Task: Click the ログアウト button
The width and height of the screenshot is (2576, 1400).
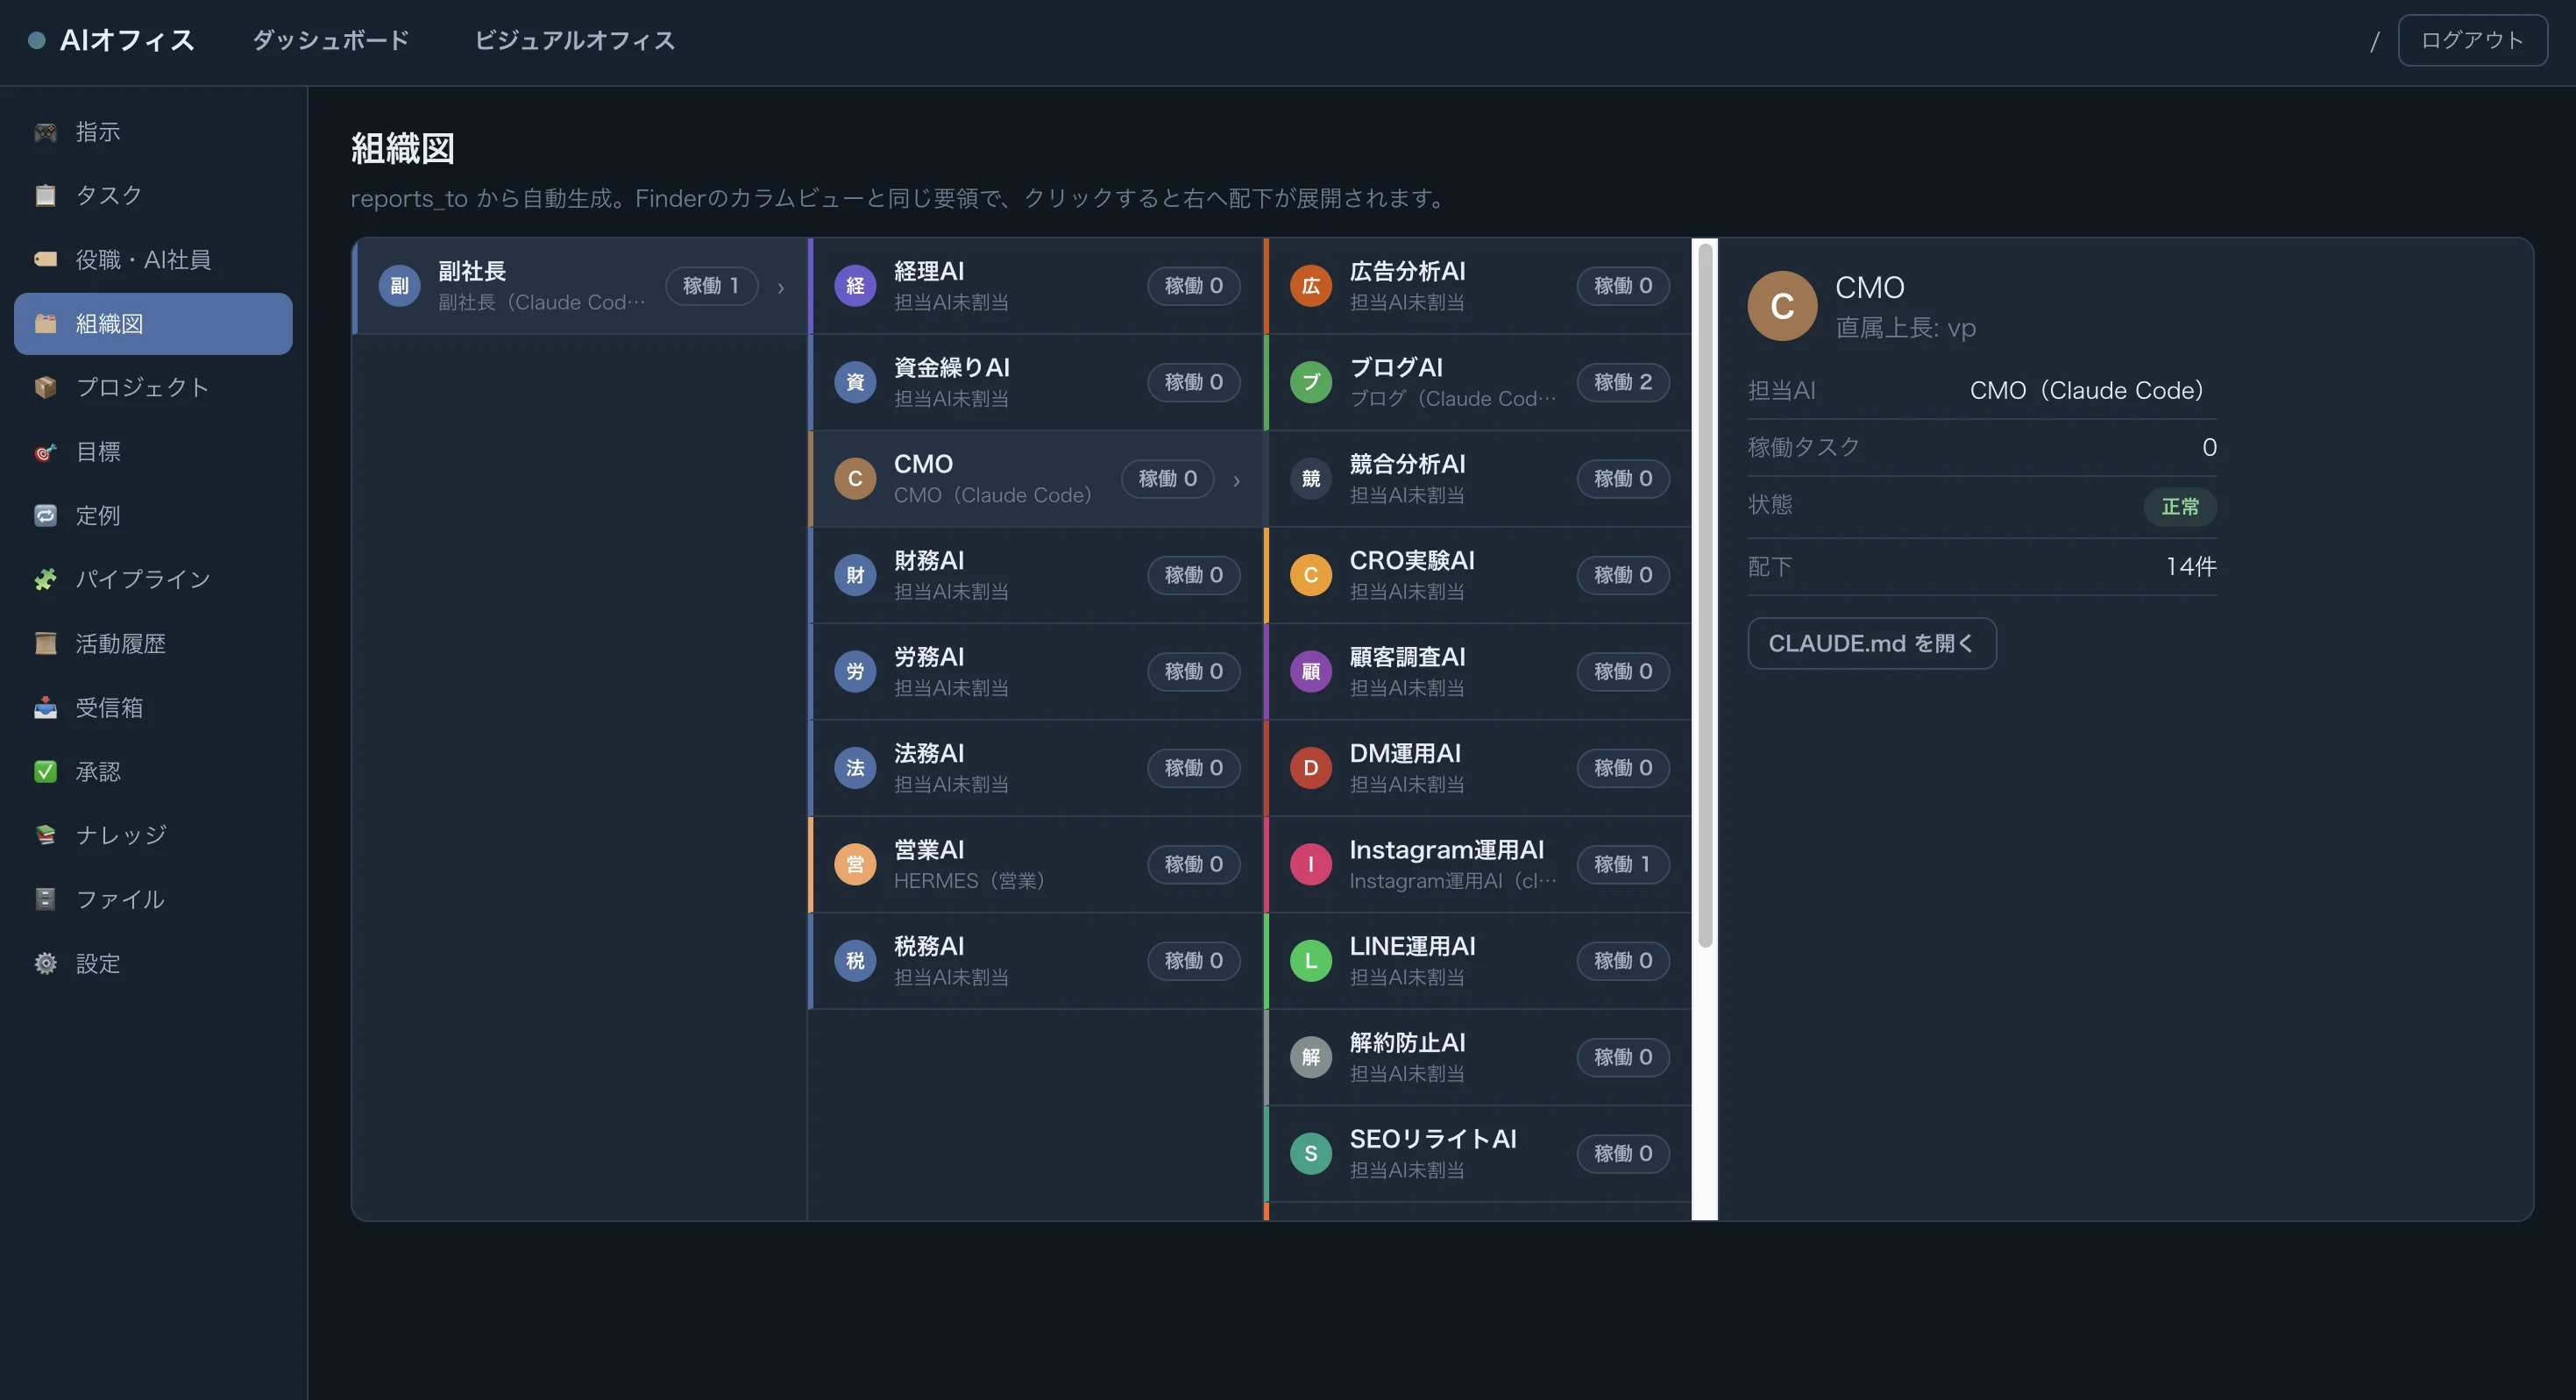Action: click(x=2472, y=40)
